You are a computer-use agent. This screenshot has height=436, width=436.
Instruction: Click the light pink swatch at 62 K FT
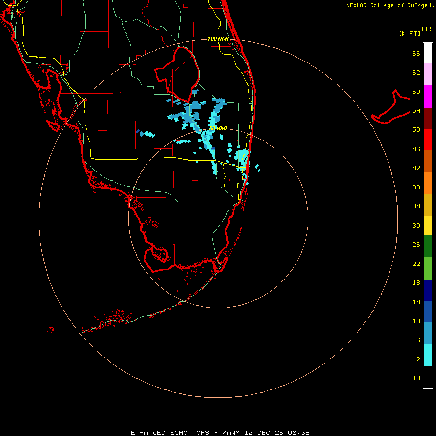pyautogui.click(x=428, y=74)
